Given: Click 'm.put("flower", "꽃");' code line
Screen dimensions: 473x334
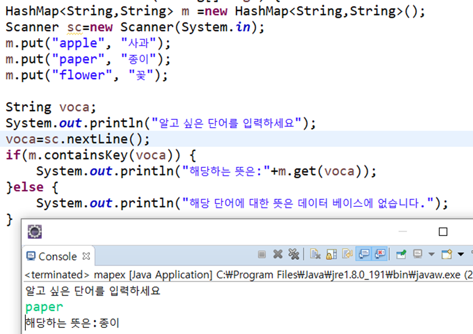Looking at the screenshot, I should [x=87, y=75].
